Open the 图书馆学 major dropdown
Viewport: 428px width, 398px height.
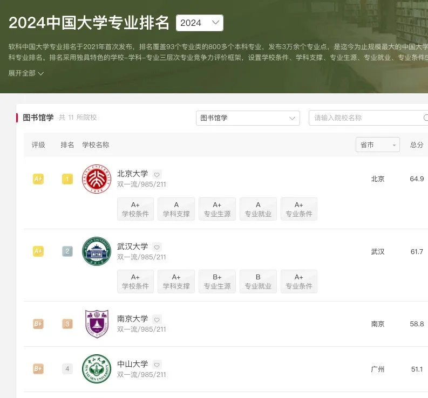click(x=248, y=118)
